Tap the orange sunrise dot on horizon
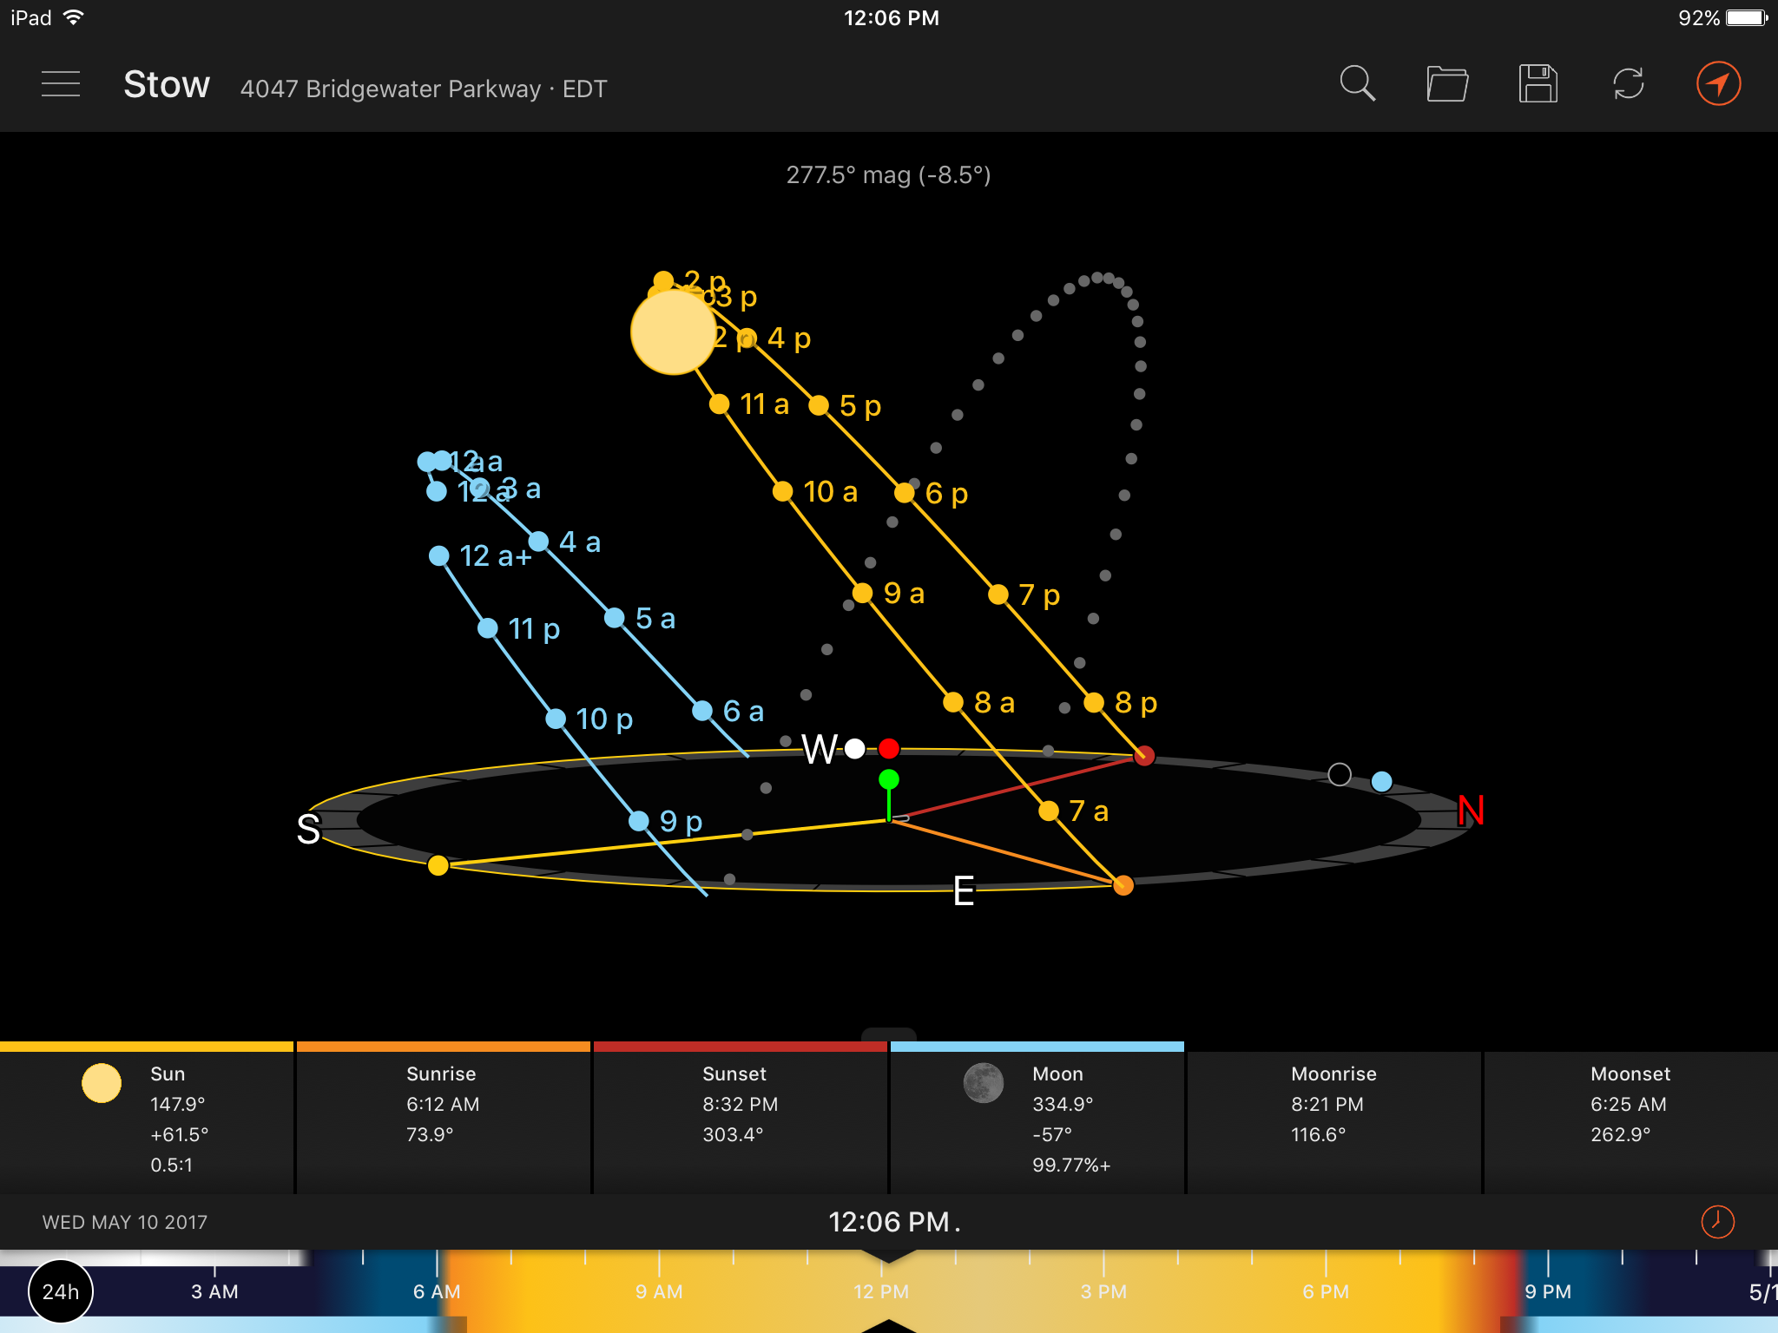1778x1333 pixels. [x=1123, y=885]
